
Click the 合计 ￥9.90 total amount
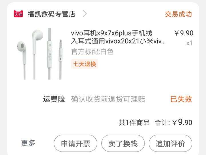coord(173,122)
